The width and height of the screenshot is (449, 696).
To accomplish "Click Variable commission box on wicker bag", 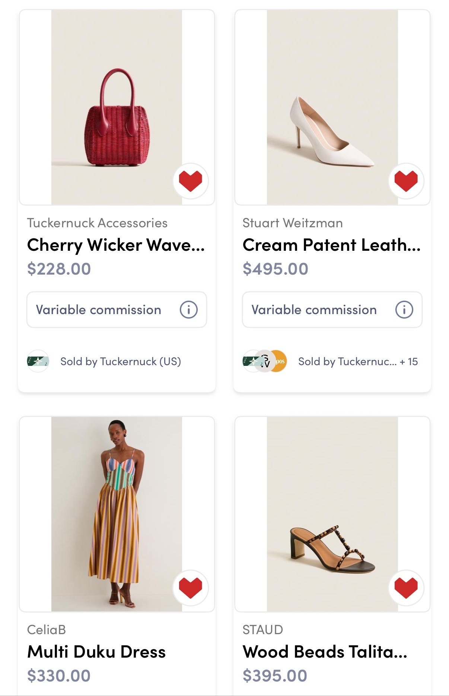I will pos(99,310).
